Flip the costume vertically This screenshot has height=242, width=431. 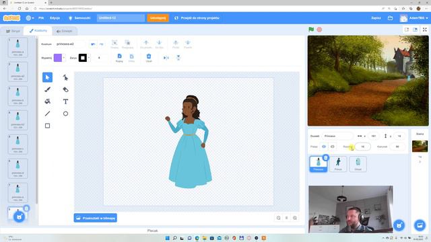coord(178,58)
